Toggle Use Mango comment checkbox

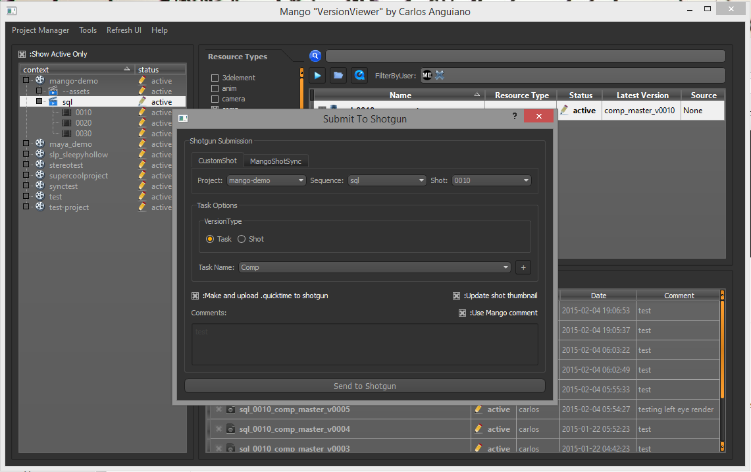[462, 313]
